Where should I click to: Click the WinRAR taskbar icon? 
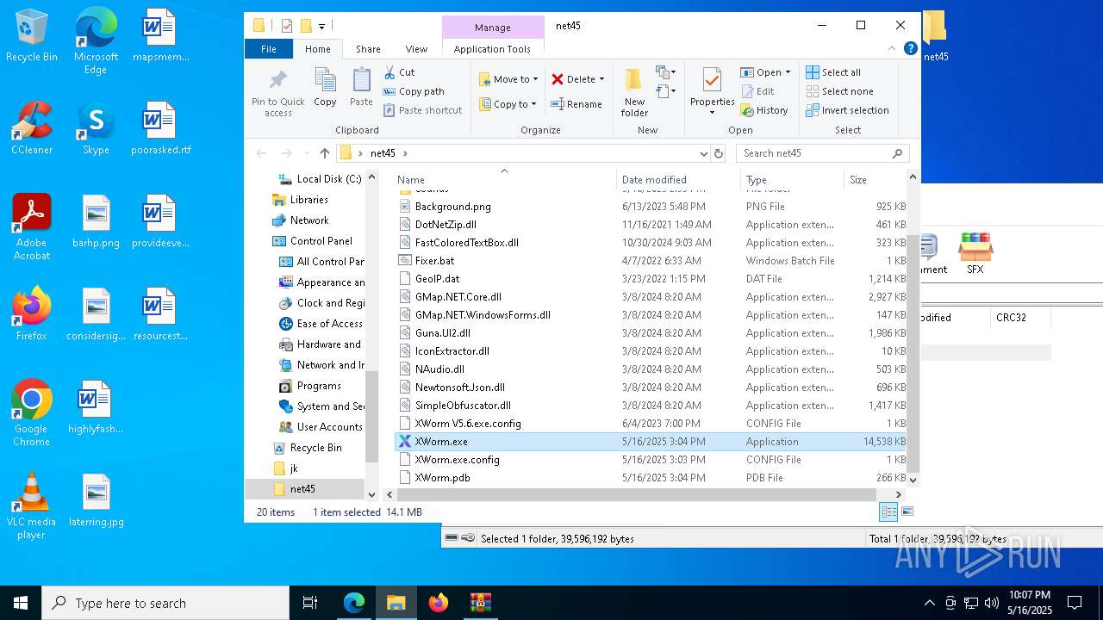tap(480, 603)
